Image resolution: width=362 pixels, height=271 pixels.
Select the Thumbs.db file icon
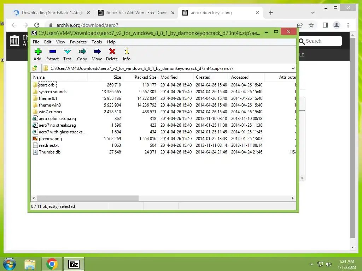pos(35,152)
